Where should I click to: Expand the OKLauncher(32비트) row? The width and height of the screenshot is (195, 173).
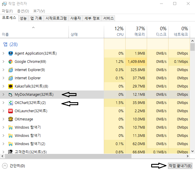4,111
